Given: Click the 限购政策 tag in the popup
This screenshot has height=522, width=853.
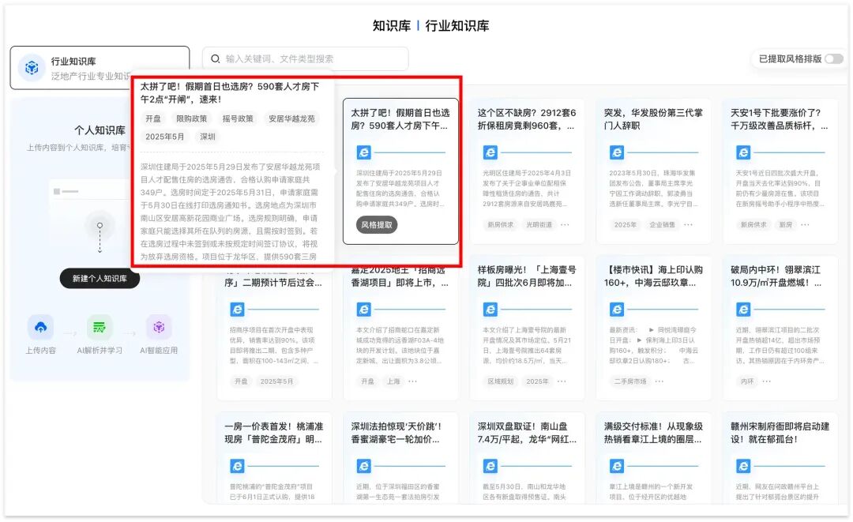Looking at the screenshot, I should coord(191,118).
